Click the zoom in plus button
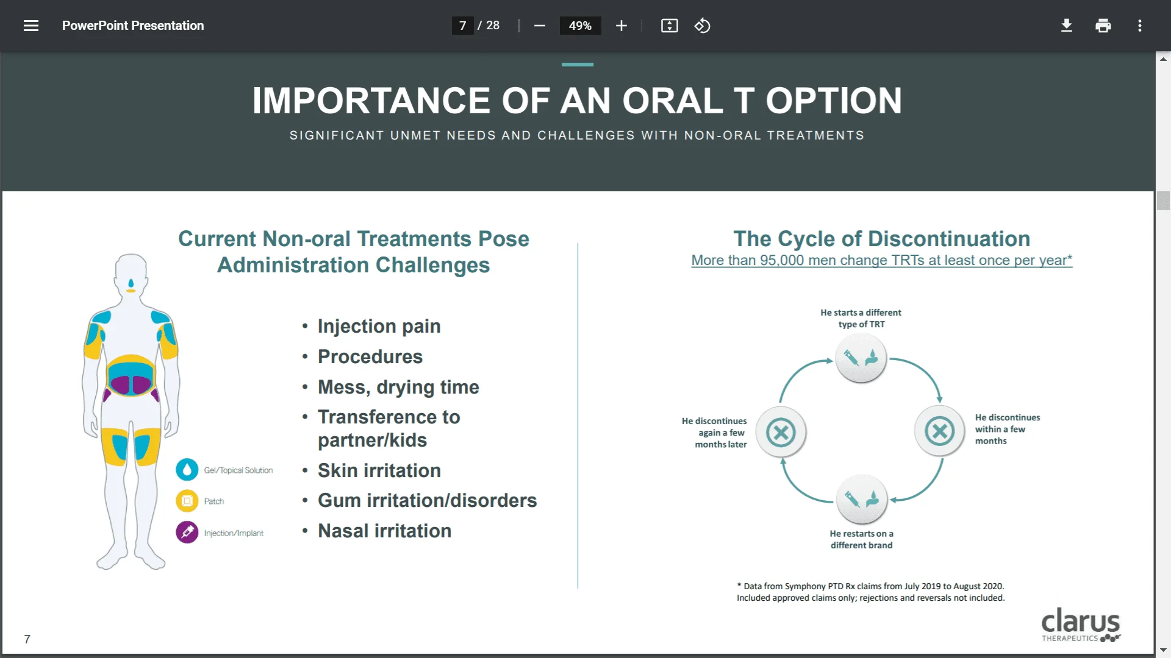Viewport: 1171px width, 658px height. point(621,26)
